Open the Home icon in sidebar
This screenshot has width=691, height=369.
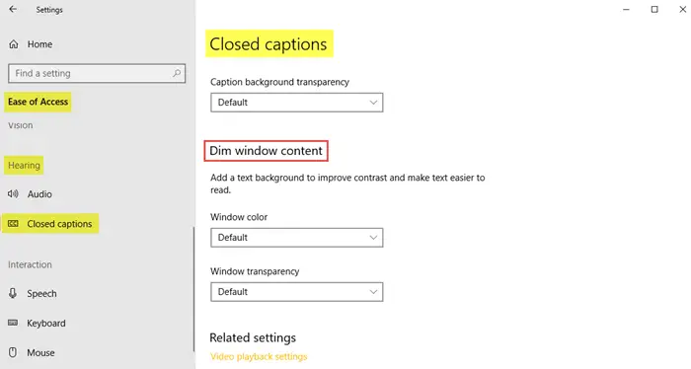[x=14, y=44]
